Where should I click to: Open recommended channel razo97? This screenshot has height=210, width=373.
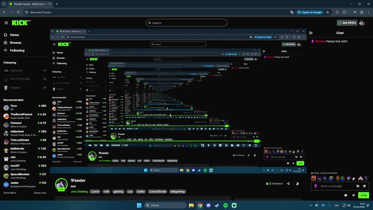coord(25,167)
